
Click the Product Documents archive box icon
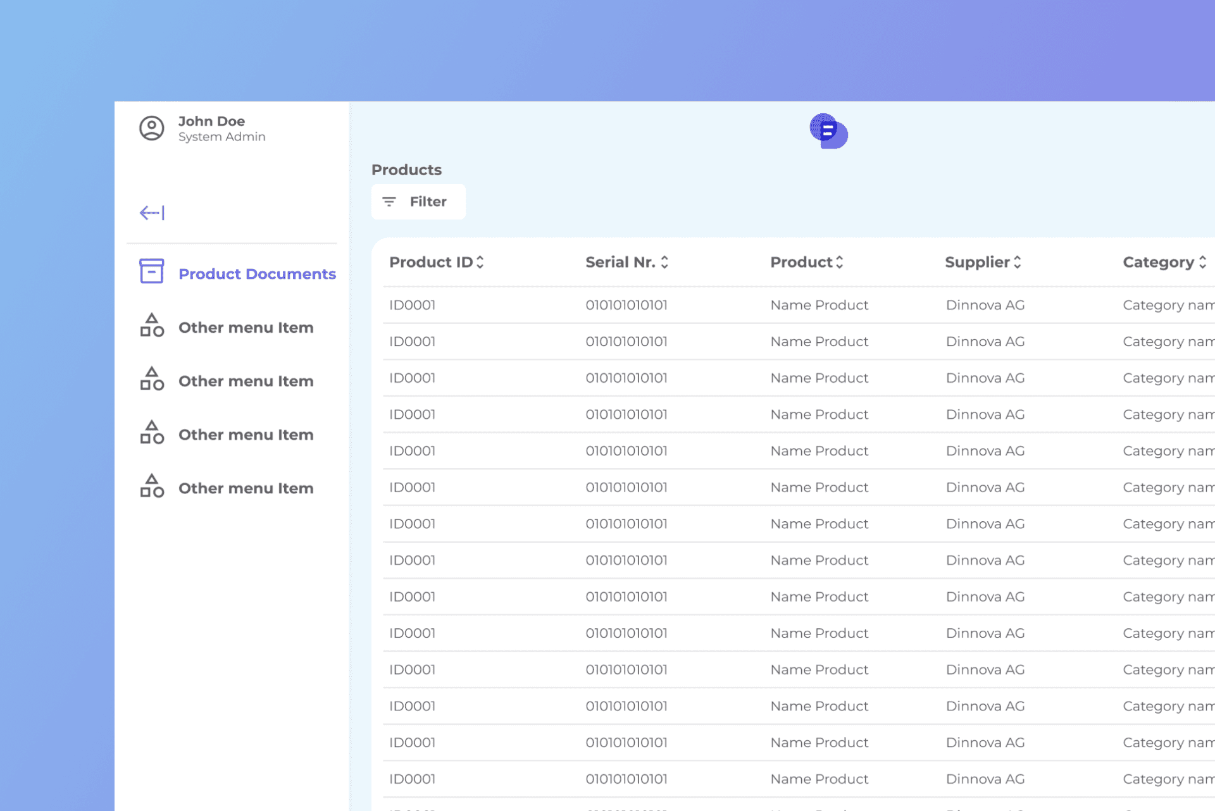point(151,271)
